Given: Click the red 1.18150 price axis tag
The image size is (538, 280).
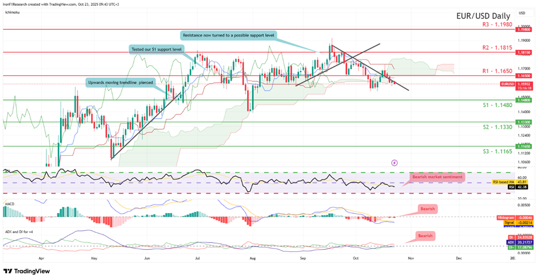Looking at the screenshot, I should pos(523,52).
